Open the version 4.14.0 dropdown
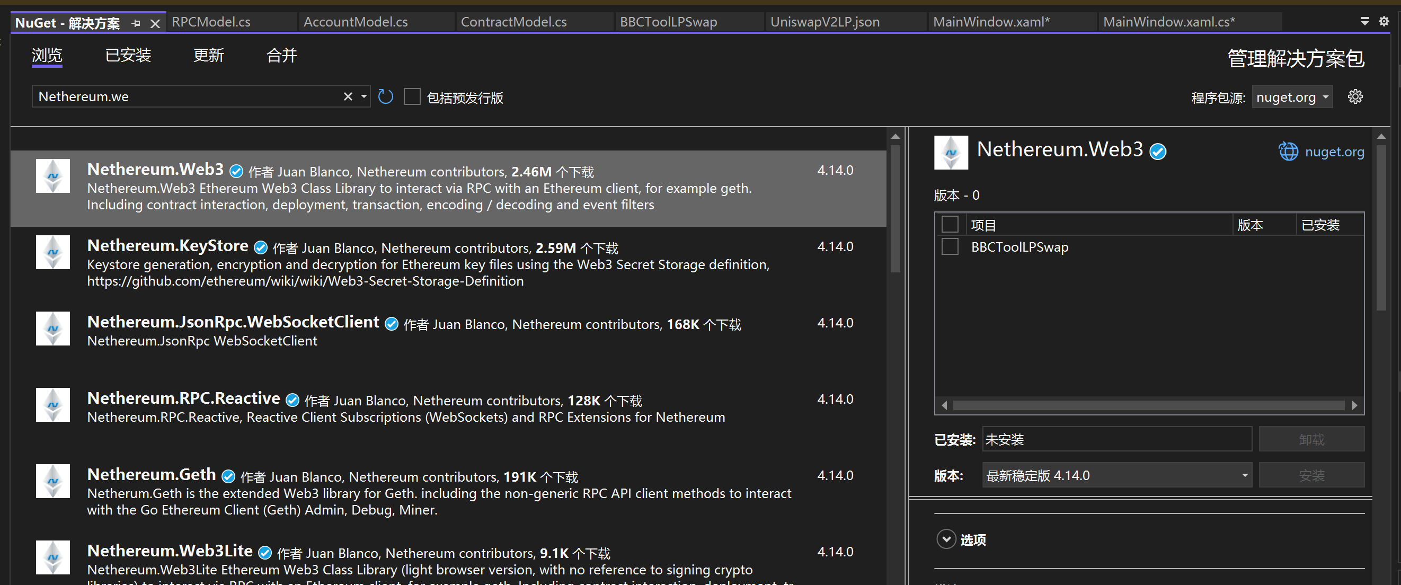This screenshot has width=1401, height=585. pyautogui.click(x=1117, y=476)
